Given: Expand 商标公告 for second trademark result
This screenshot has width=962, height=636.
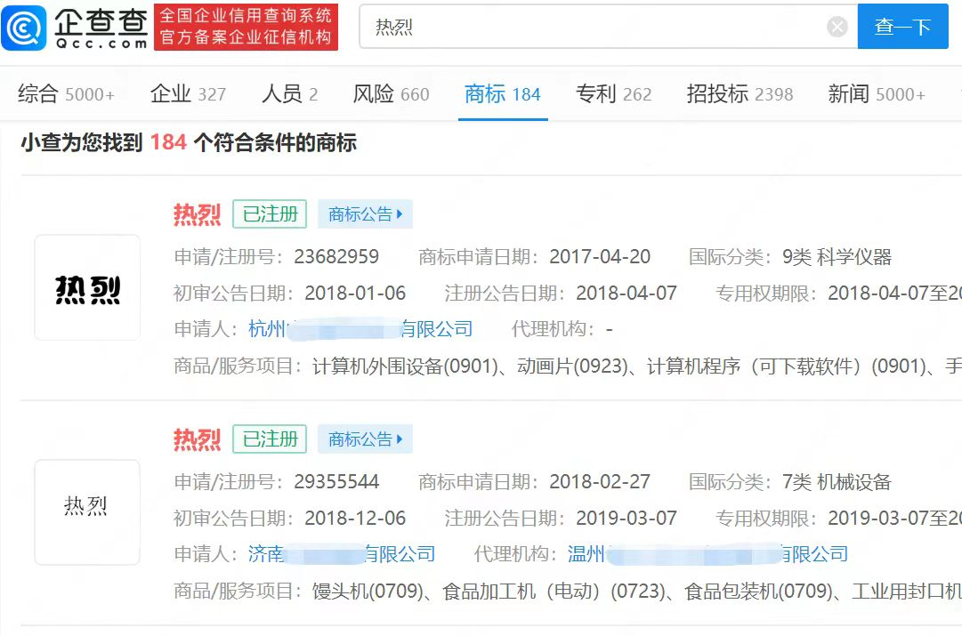Looking at the screenshot, I should [x=365, y=439].
